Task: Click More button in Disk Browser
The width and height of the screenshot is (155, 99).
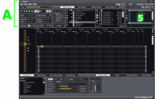Action: [121, 26]
